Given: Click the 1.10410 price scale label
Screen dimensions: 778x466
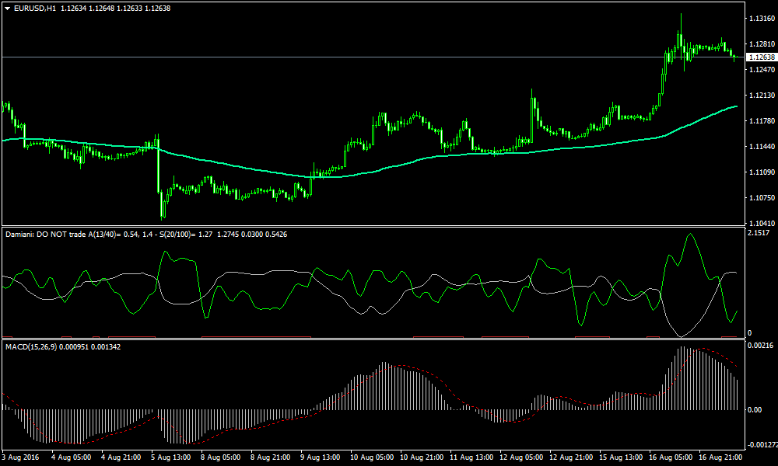Looking at the screenshot, I should click(759, 223).
